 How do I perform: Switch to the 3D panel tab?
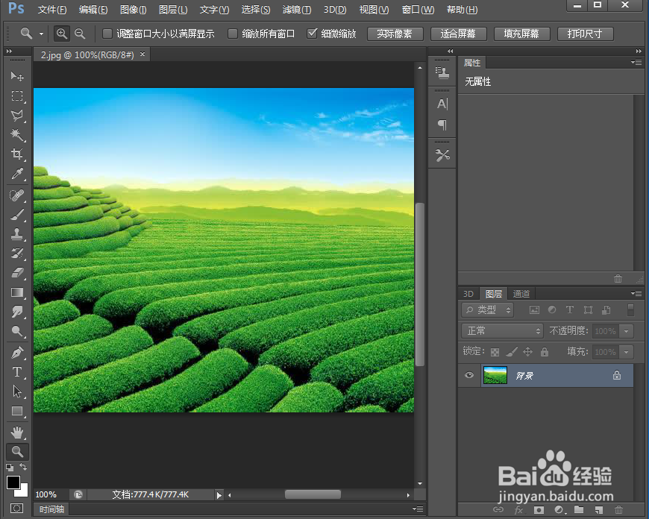468,294
